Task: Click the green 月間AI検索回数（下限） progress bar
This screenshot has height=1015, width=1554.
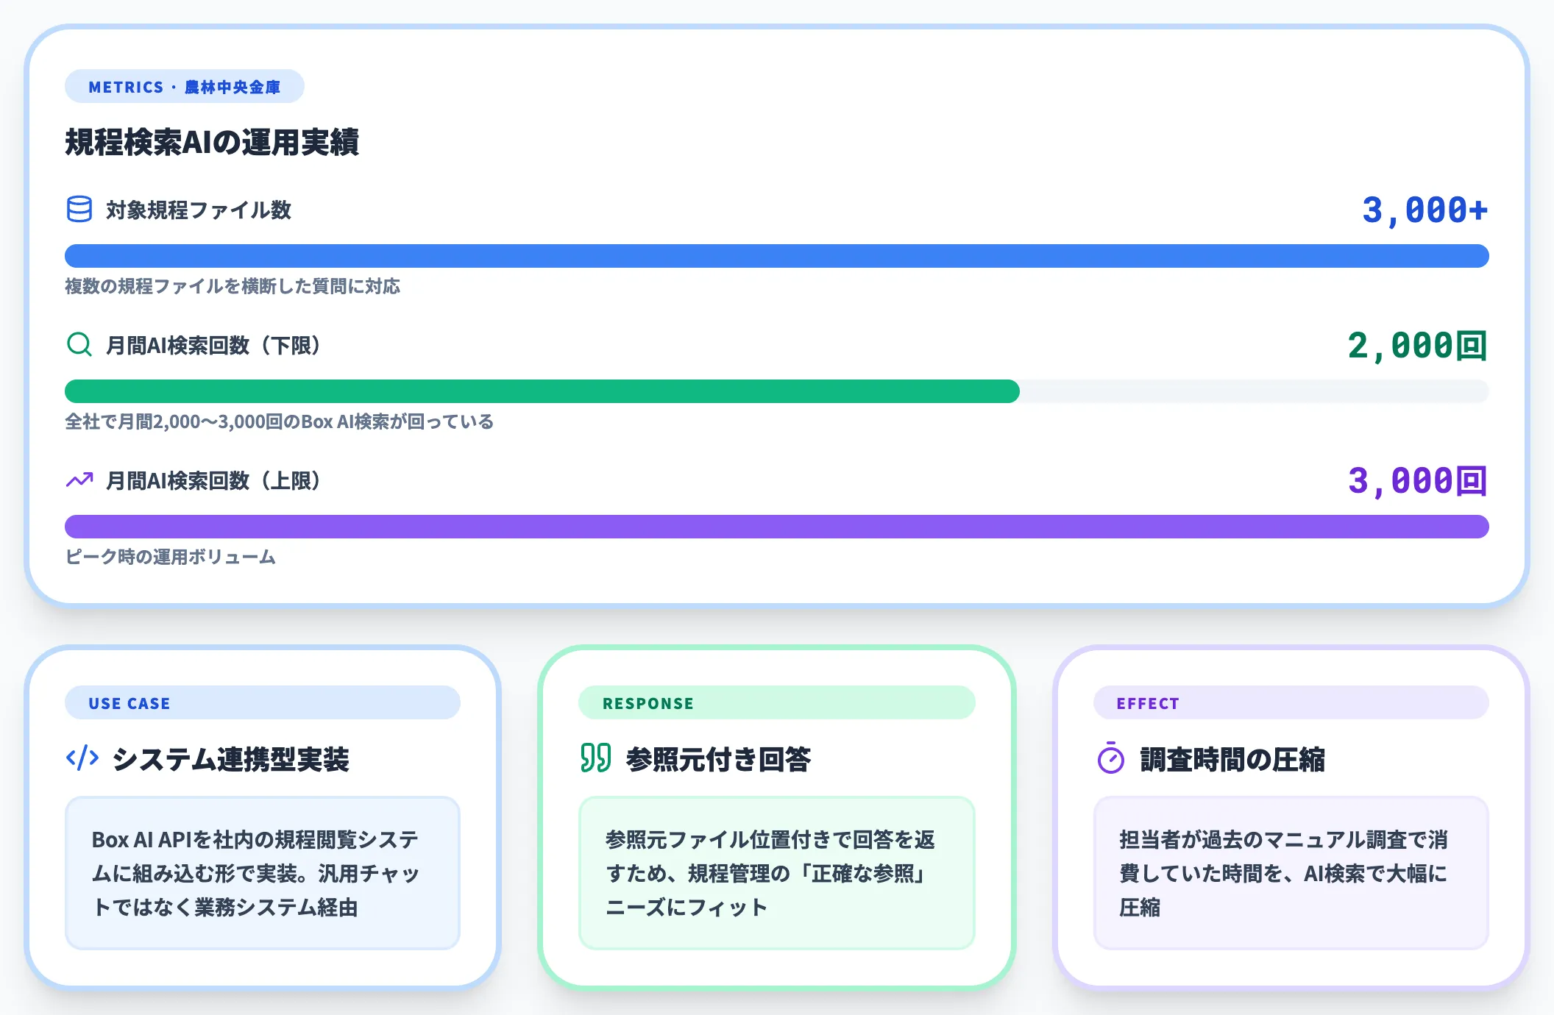Action: tap(542, 391)
